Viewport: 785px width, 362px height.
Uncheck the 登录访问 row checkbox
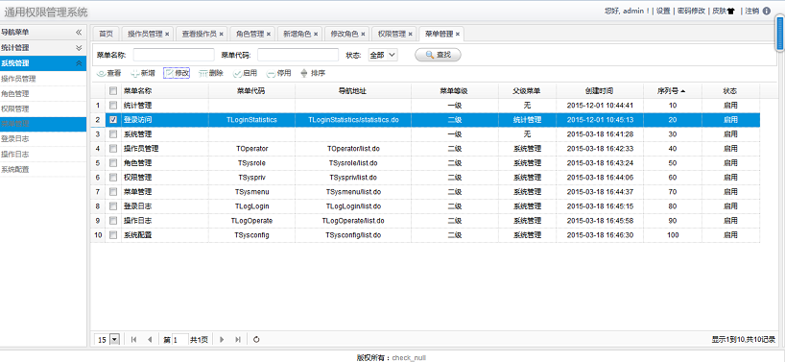[113, 120]
